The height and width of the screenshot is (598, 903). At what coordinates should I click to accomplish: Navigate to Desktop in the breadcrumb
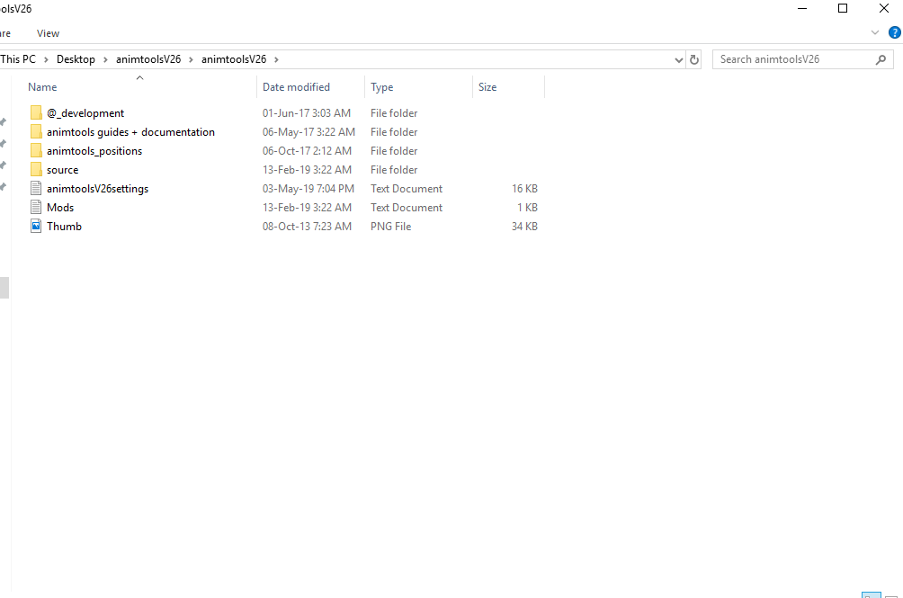click(x=76, y=59)
